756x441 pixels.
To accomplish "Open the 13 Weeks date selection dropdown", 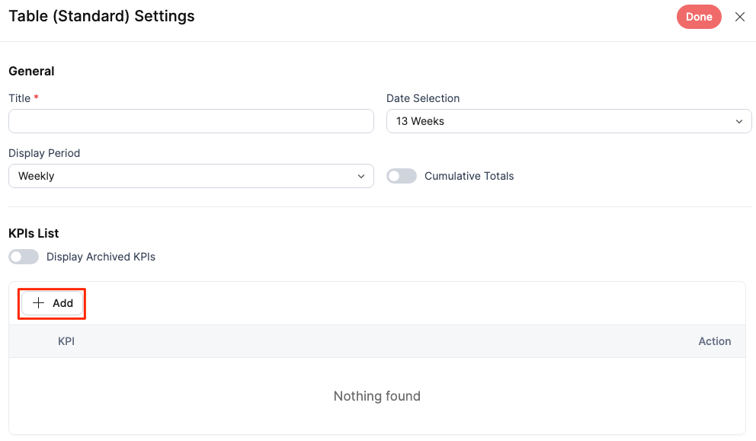I will click(x=569, y=121).
